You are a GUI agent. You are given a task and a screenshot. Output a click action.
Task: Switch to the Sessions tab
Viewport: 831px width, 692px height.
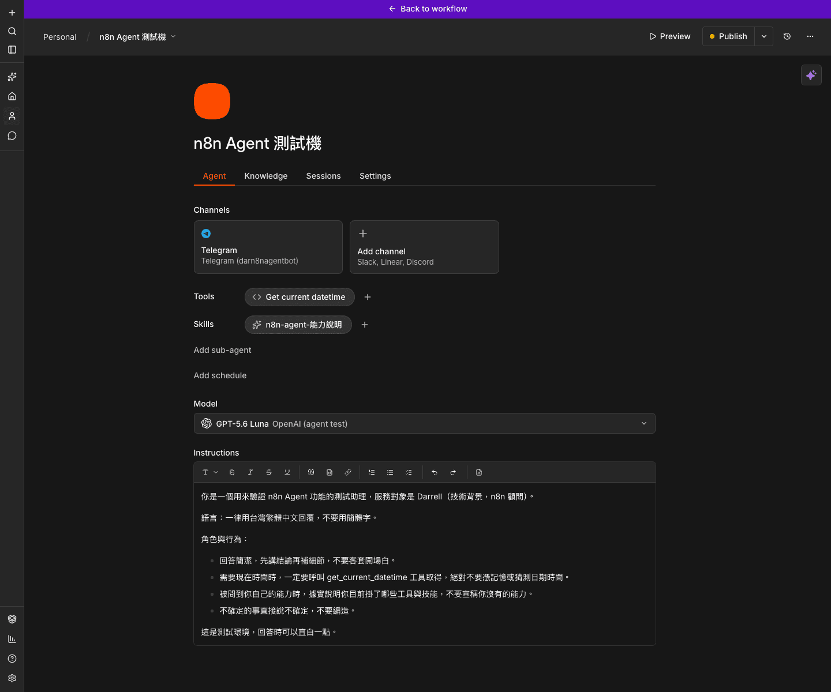(323, 176)
